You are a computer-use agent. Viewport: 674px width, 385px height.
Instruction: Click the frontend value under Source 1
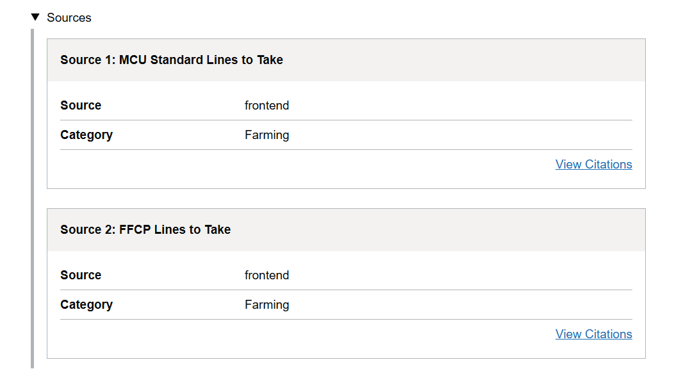(x=267, y=105)
